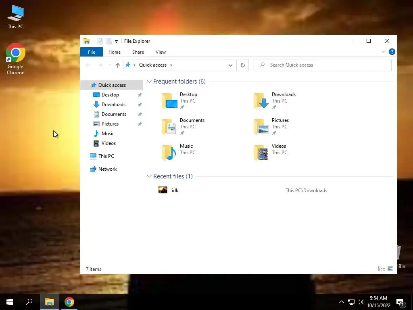Image resolution: width=413 pixels, height=310 pixels.
Task: Launch Google Chrome from desktop shortcut
Action: pos(16,59)
